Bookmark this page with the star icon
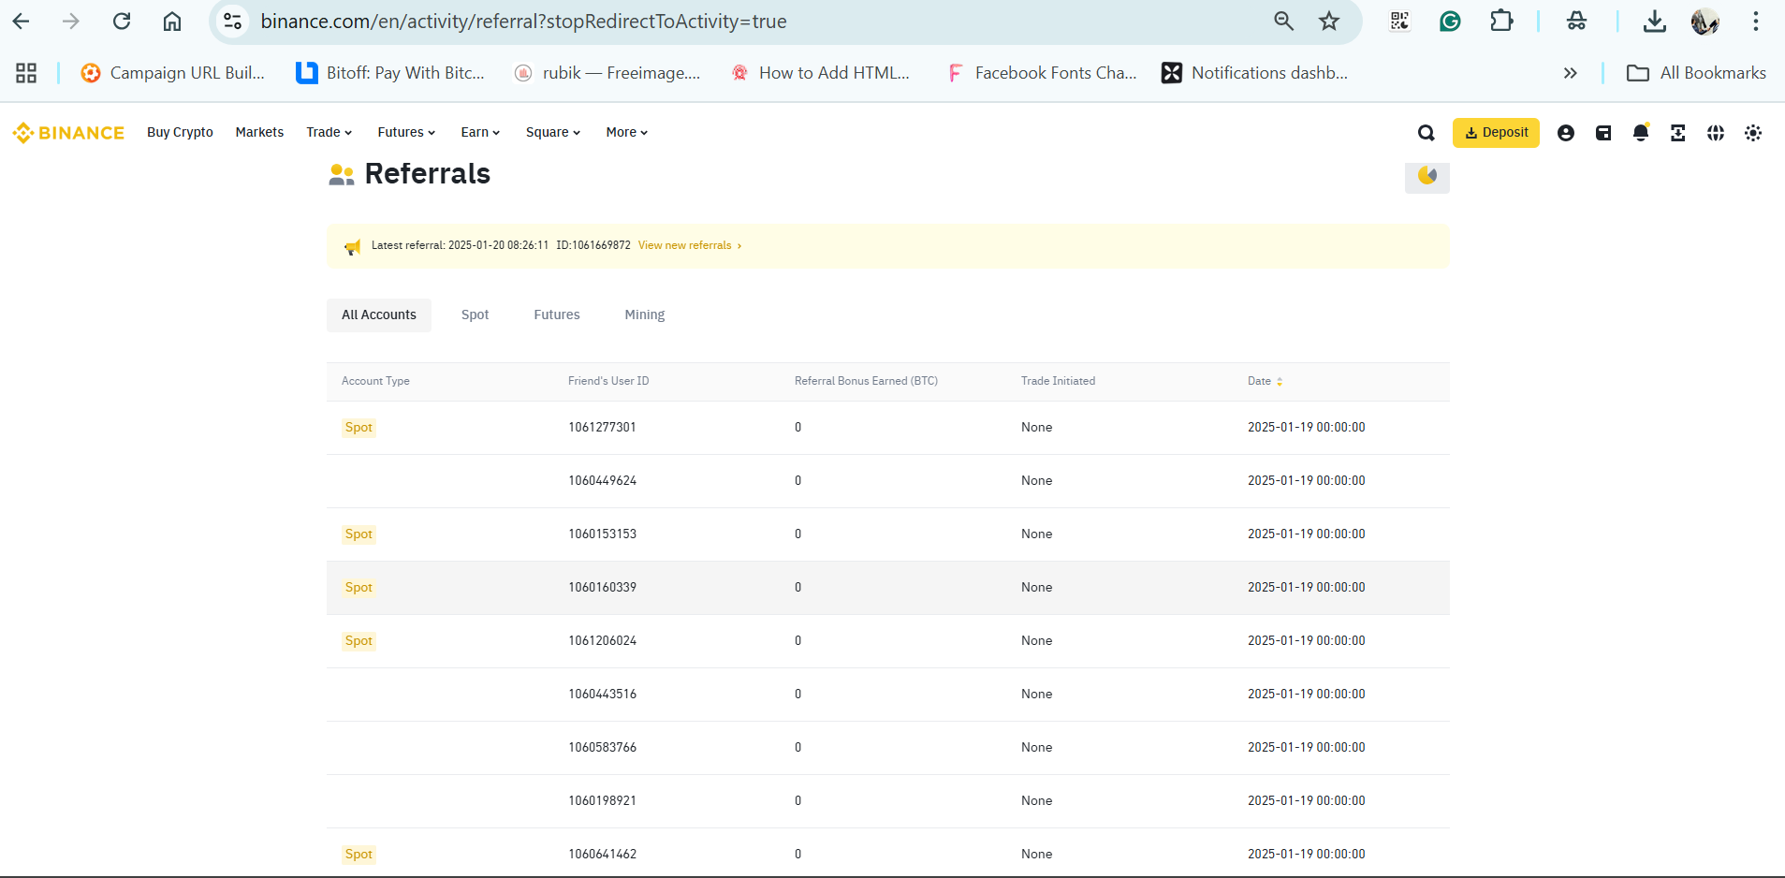The height and width of the screenshot is (878, 1785). 1329,22
